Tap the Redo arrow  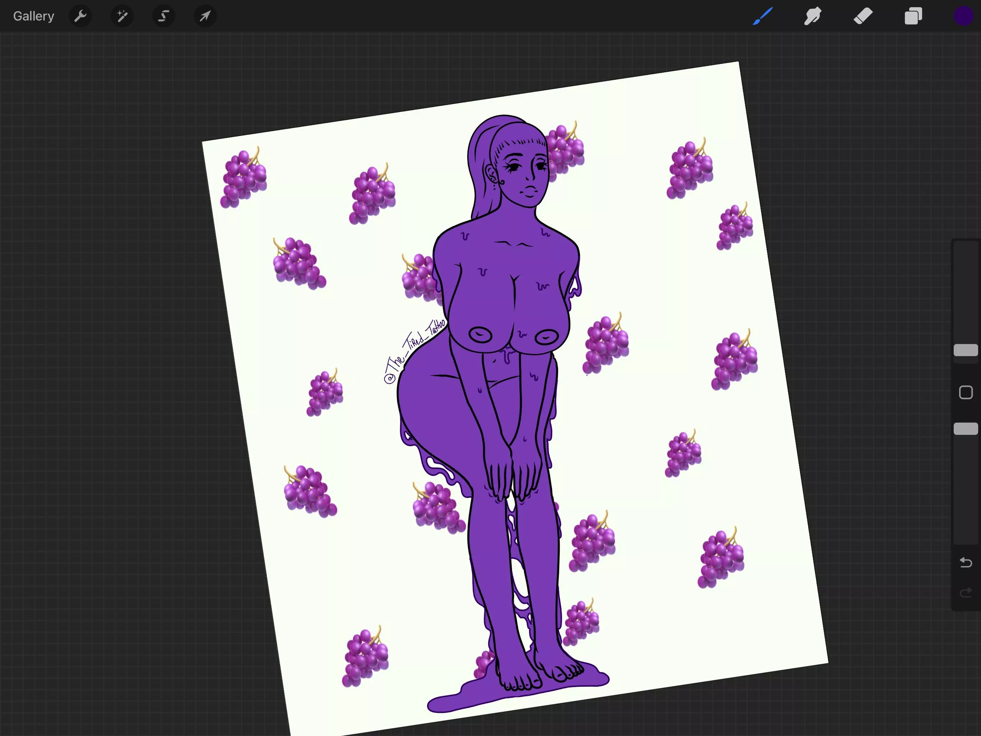click(x=966, y=592)
